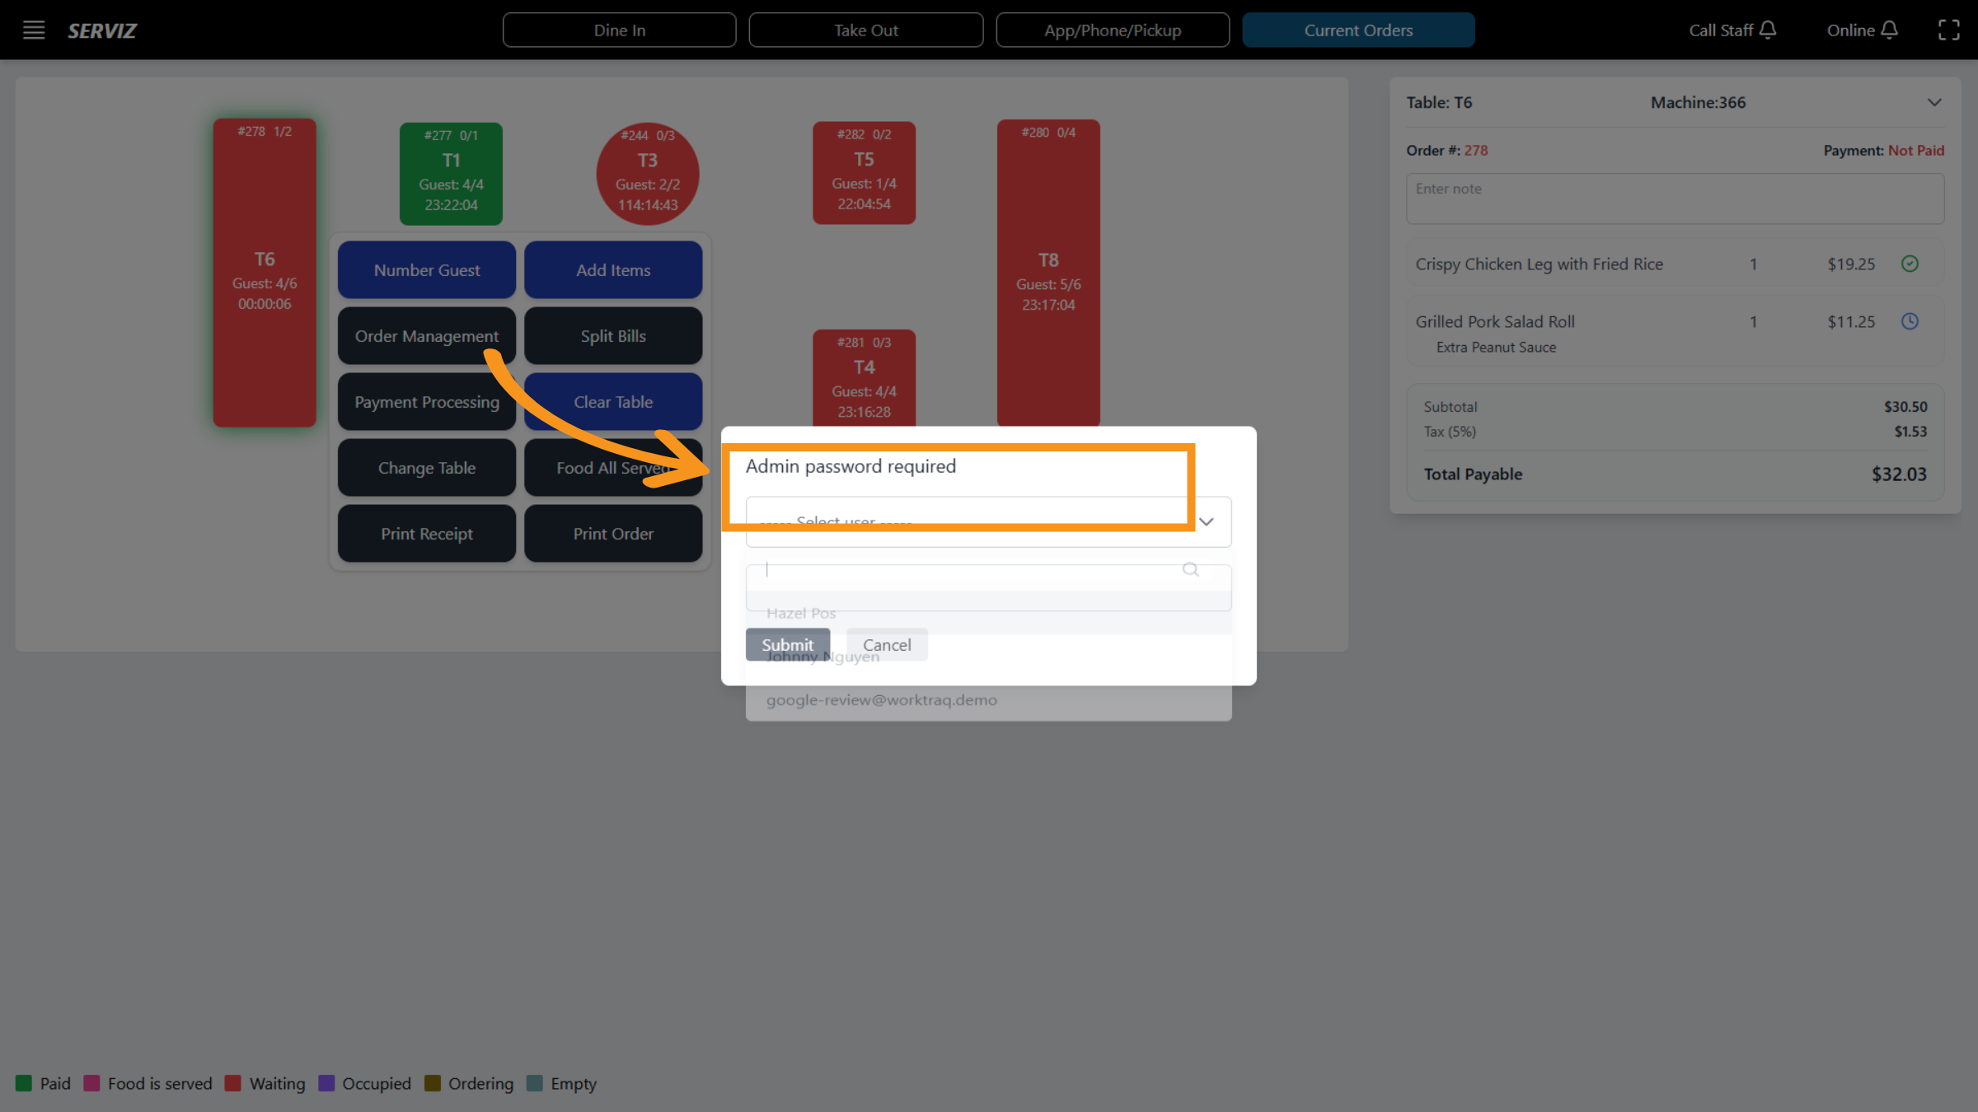Screen dimensions: 1978x1112
Task: Open the Select user dropdown
Action: tap(988, 521)
